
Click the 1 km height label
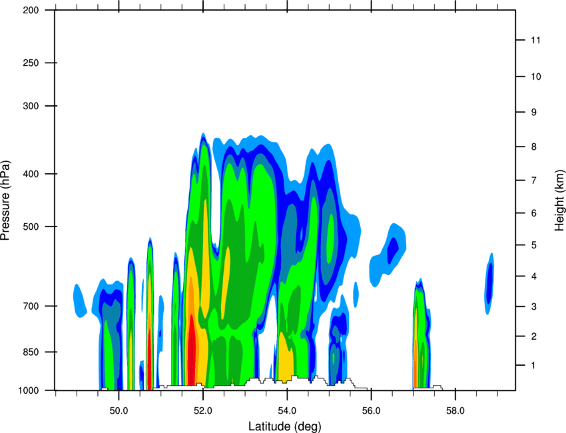coord(533,366)
